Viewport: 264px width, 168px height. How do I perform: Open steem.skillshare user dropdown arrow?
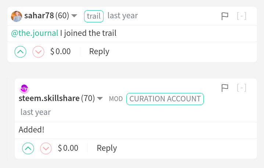100,98
